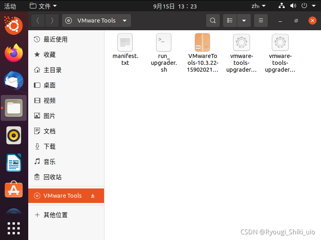Viewport: 321px width, 240px height.
Task: Go back to previous folder
Action: [x=38, y=21]
